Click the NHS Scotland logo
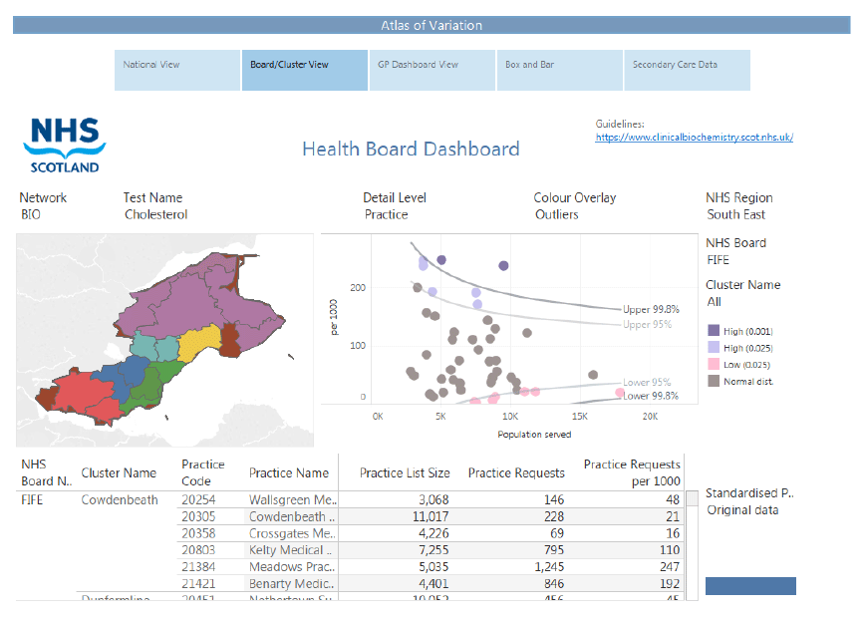 tap(65, 146)
